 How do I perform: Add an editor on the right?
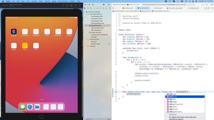[x=212, y=8]
